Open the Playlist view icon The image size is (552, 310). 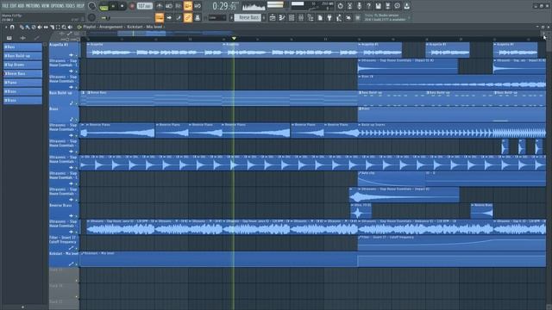(x=273, y=17)
